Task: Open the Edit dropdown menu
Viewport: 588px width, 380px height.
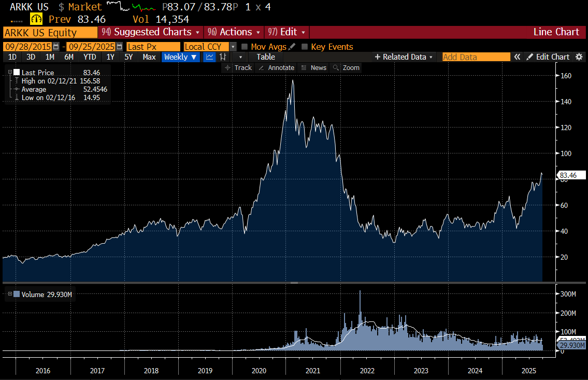Action: pos(286,32)
